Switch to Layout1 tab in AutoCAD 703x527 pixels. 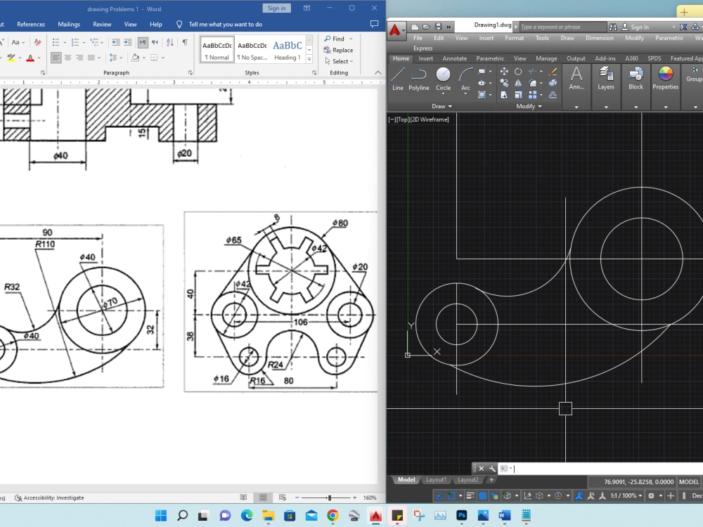pyautogui.click(x=437, y=480)
